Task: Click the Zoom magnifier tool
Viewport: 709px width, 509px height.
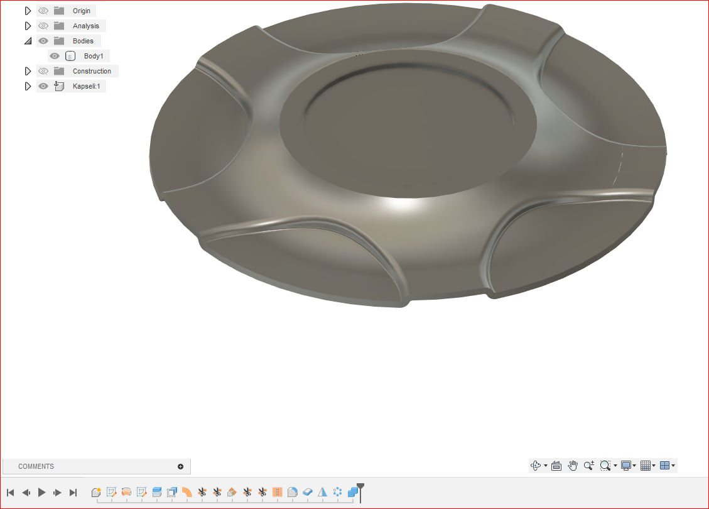Action: coord(588,465)
